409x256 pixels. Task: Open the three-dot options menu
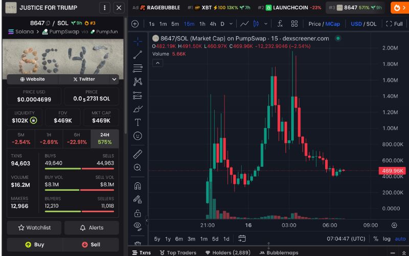tap(105, 8)
